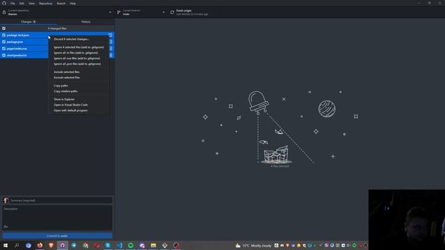Click modified status icon for package.json

click(x=111, y=42)
